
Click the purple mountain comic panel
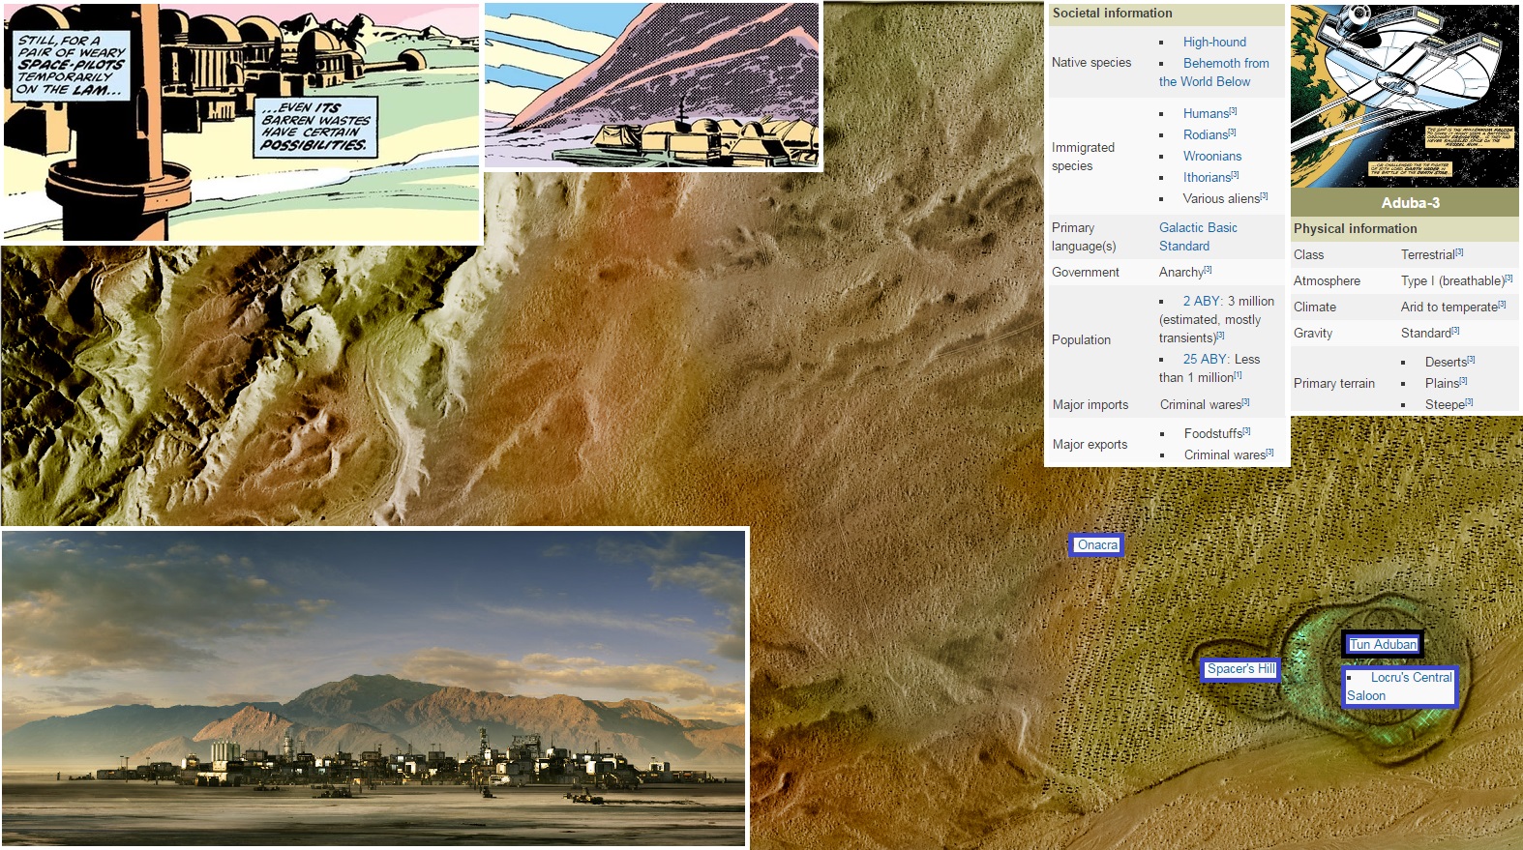(x=652, y=85)
